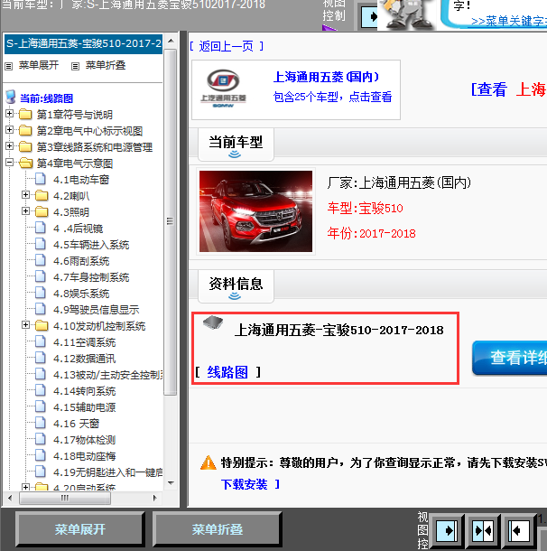Select the 4.10发动机控制系统 tree label
Image resolution: width=547 pixels, height=551 pixels.
point(99,326)
